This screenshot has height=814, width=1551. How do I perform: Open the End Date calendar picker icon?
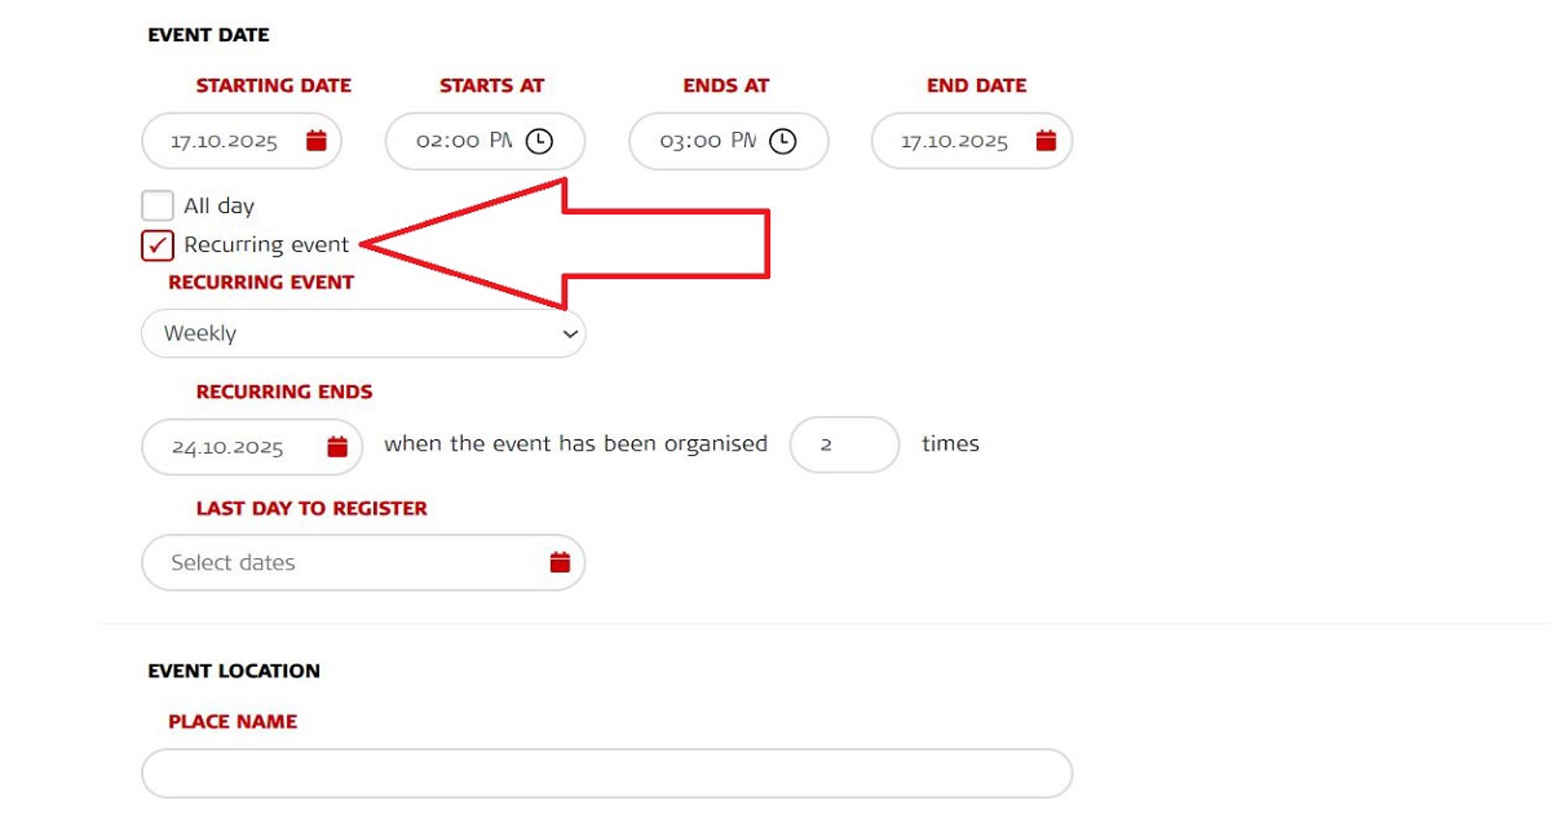point(1045,141)
